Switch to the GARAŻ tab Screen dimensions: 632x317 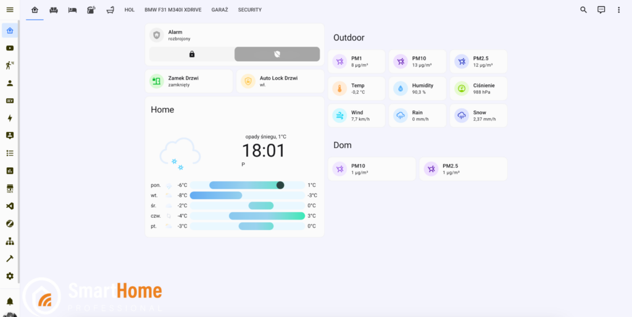coord(219,10)
